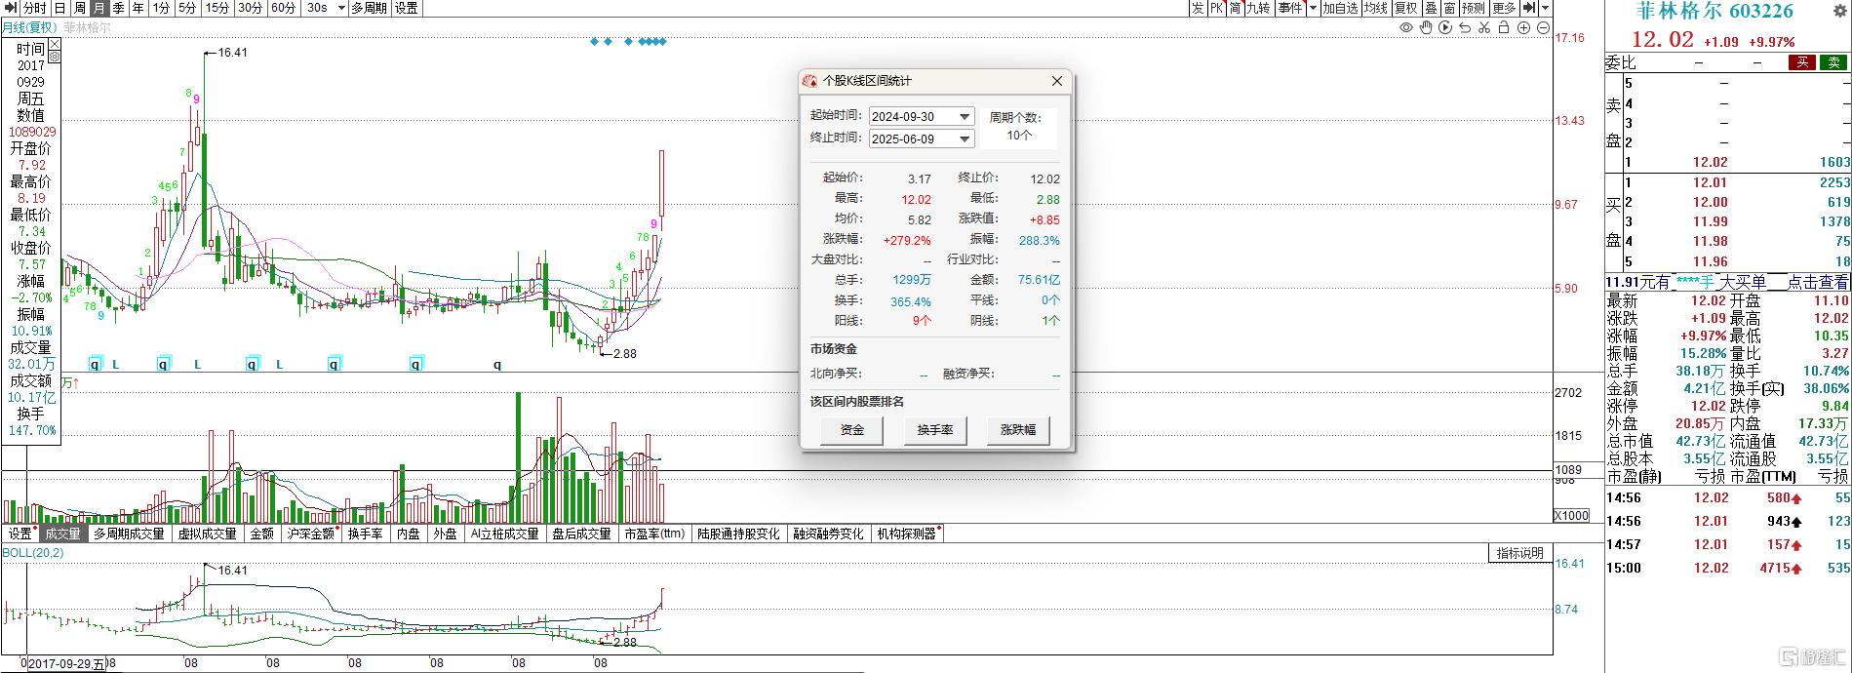Click the 资金 ranking button
Screen dimensions: 1852x673
pos(852,429)
